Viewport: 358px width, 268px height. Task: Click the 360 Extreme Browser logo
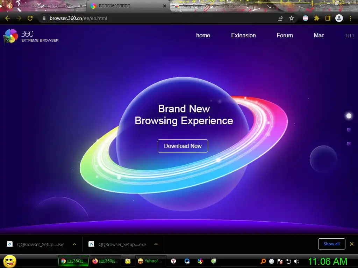point(31,36)
